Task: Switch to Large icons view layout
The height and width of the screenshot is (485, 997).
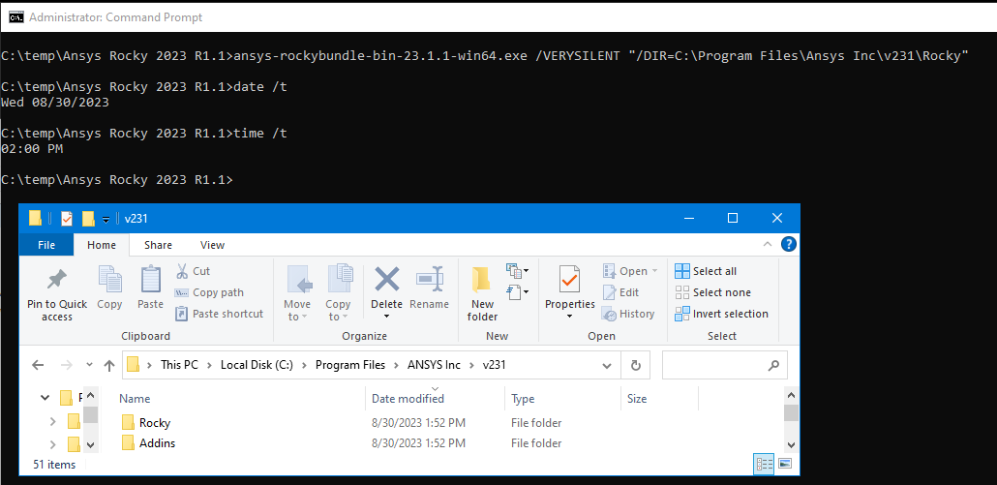Action: click(785, 464)
